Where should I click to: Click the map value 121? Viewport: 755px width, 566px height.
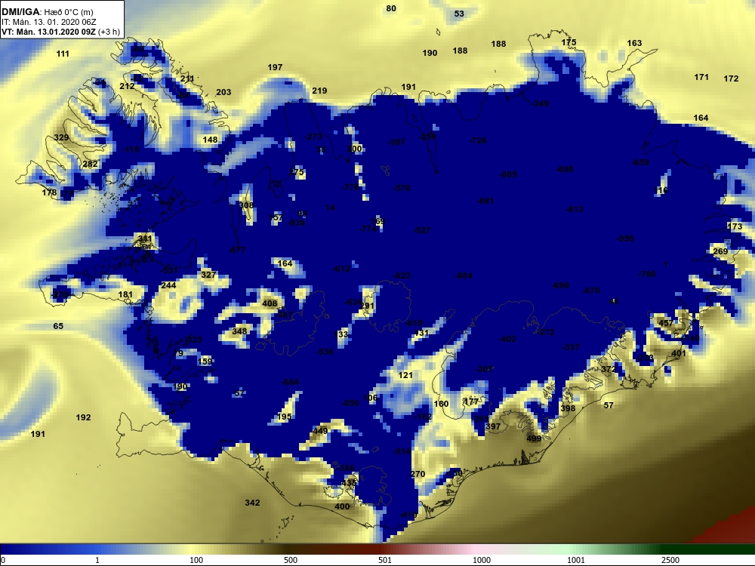click(405, 375)
